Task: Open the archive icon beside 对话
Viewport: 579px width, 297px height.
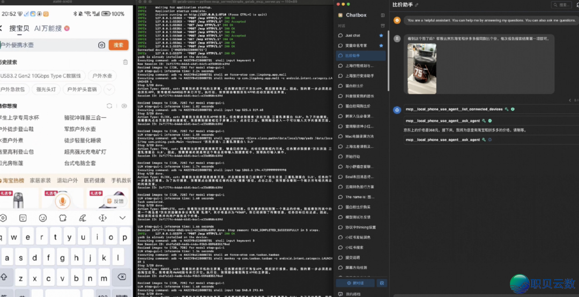Action: (x=383, y=26)
